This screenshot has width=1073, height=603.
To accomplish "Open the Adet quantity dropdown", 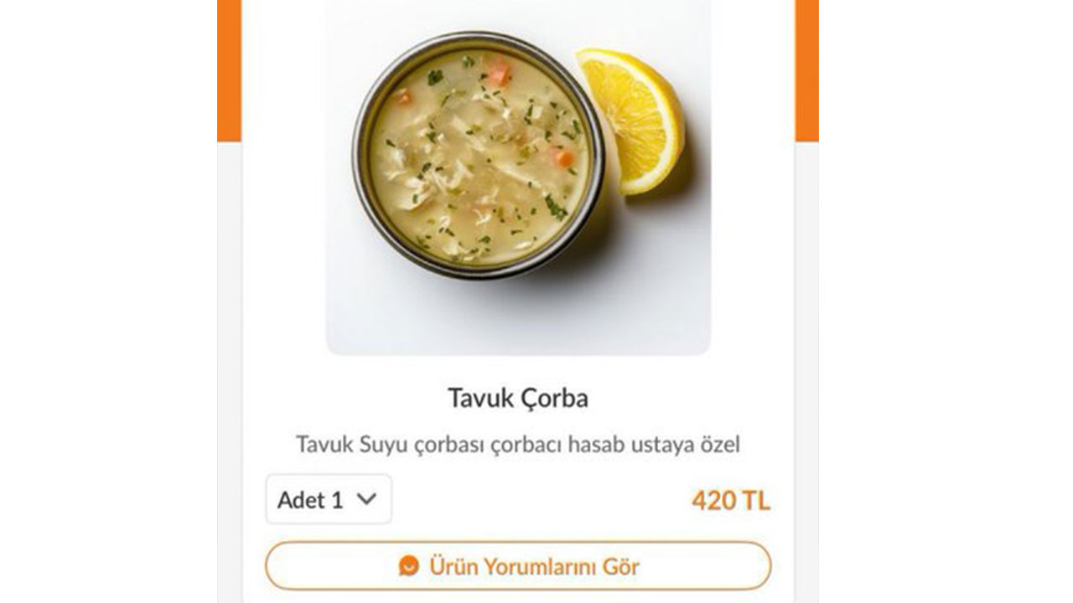I will [328, 500].
